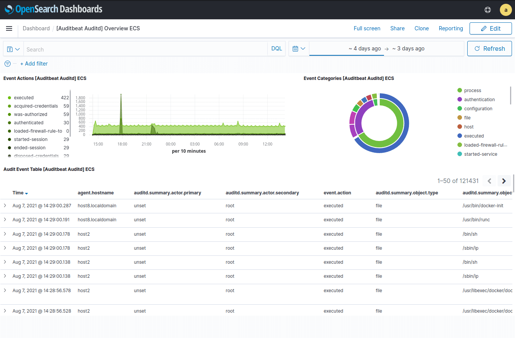Toggle authentication in Event Categories legend
515x338 pixels.
(x=479, y=99)
